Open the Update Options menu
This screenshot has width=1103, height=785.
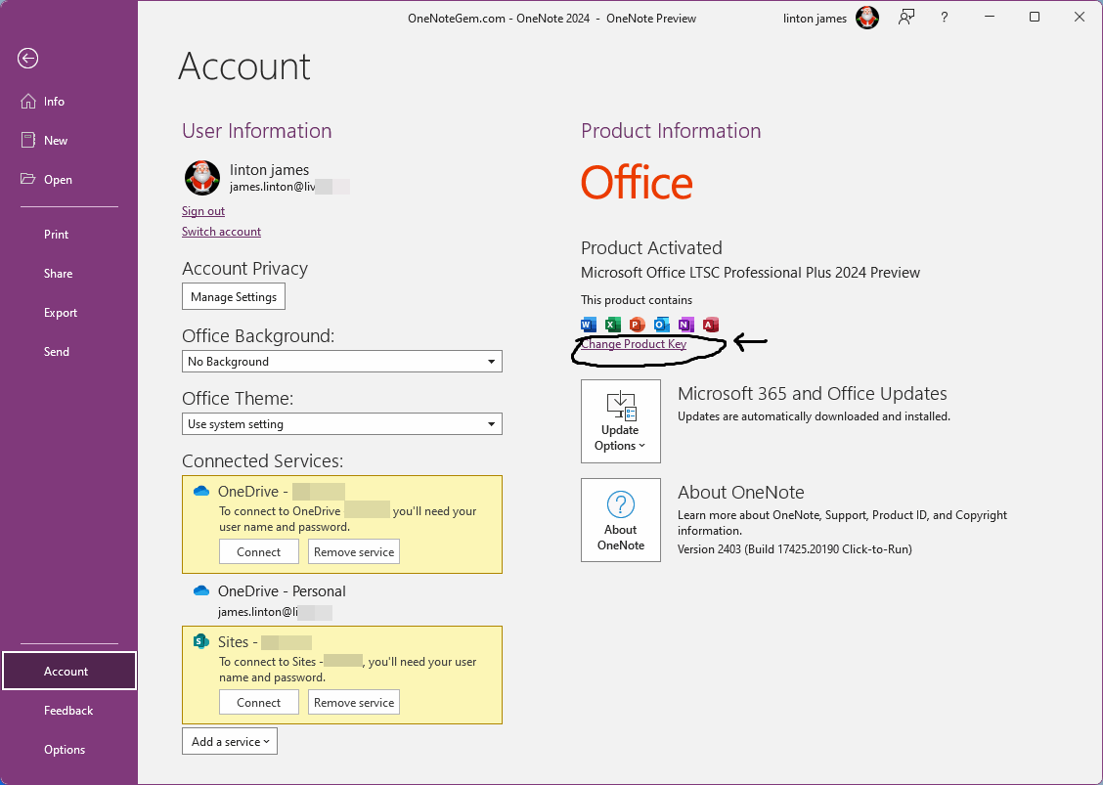click(x=620, y=421)
